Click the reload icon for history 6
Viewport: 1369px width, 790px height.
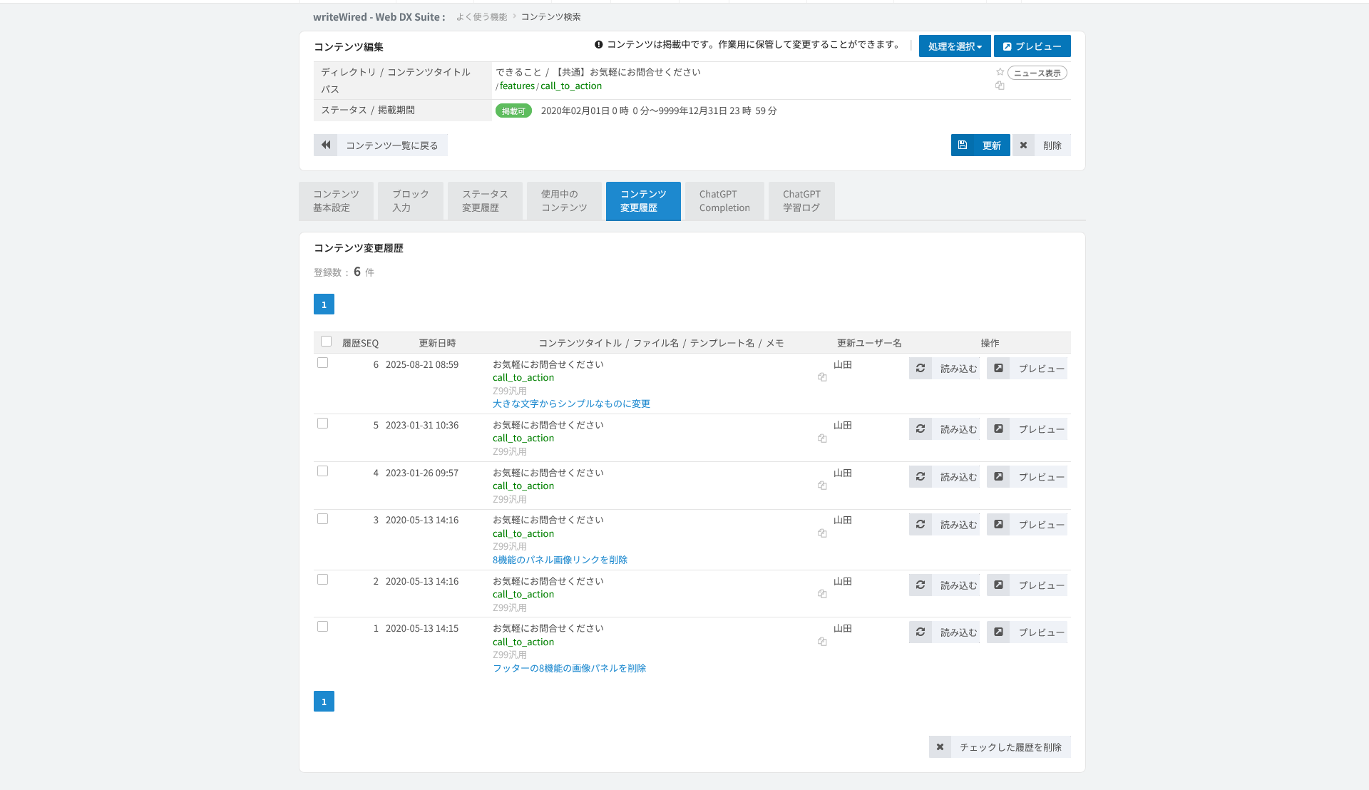pyautogui.click(x=921, y=369)
